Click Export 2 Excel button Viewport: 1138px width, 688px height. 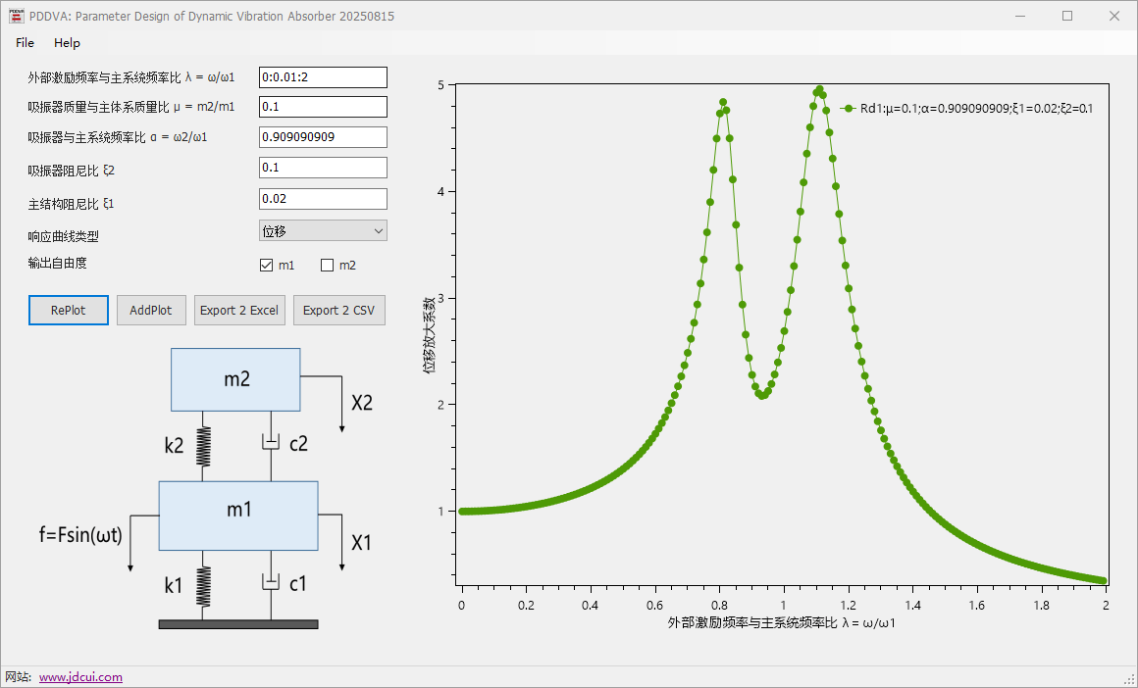239,310
